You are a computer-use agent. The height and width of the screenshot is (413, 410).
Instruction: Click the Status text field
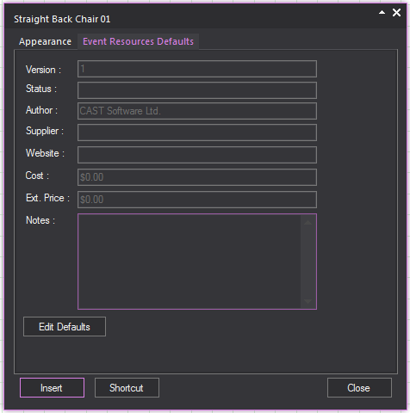pyautogui.click(x=197, y=90)
